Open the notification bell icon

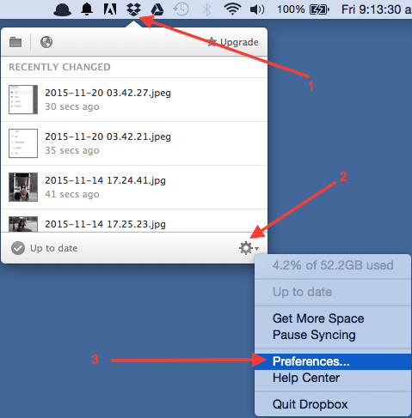pos(87,9)
